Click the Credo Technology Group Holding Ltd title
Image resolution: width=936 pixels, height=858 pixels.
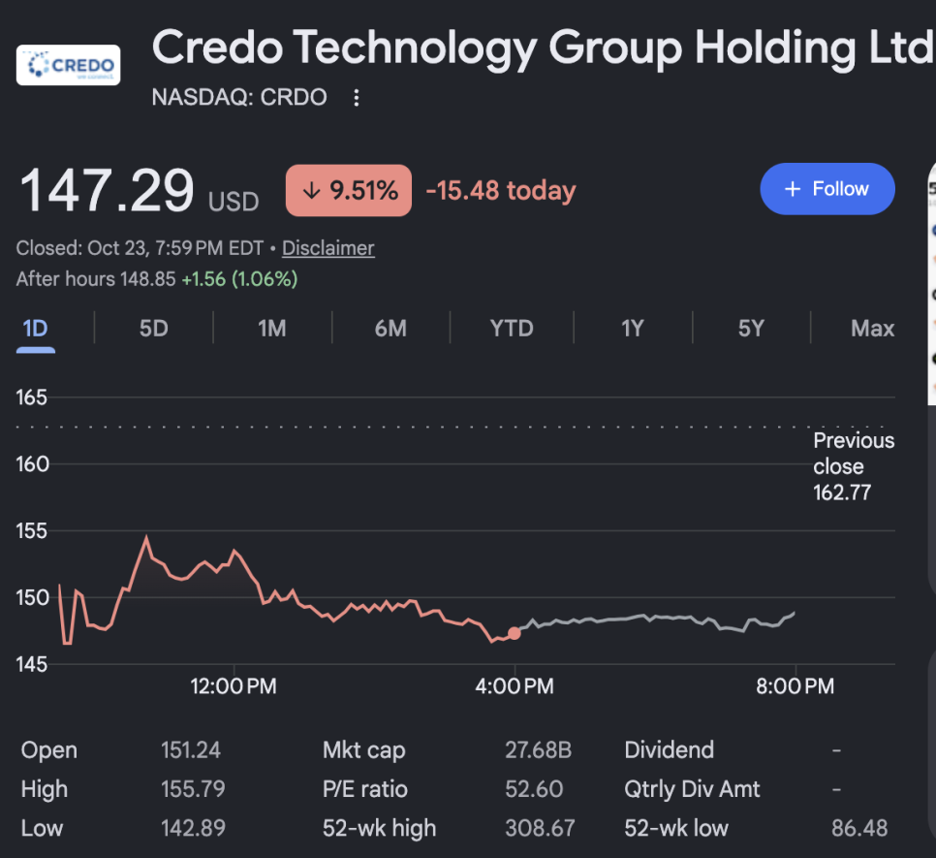(542, 49)
